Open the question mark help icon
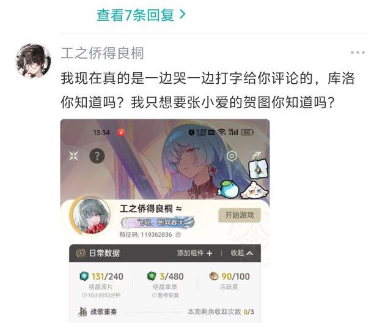The width and height of the screenshot is (385, 323). point(97,156)
